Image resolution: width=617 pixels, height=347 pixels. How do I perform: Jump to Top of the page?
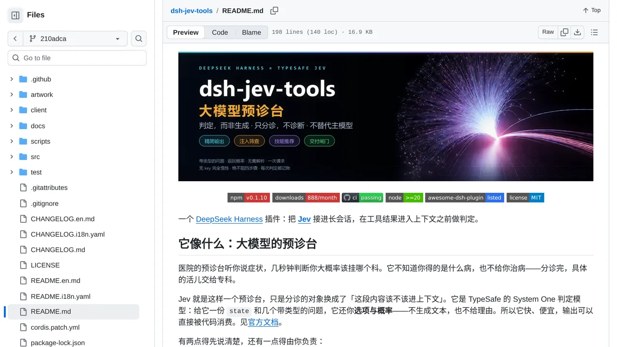(591, 10)
